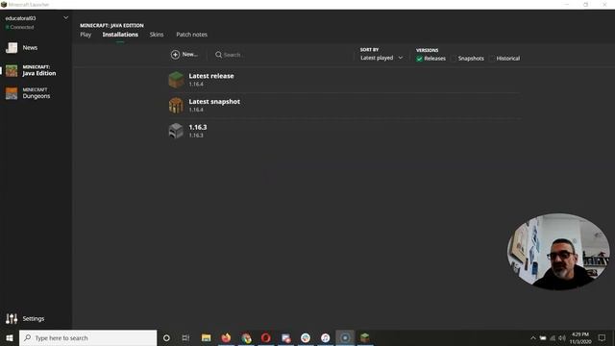Screen dimensions: 615x346
Task: Expand the educatora93 account menu
Action: tap(66, 17)
